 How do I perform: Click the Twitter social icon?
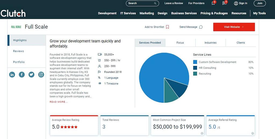31,75
